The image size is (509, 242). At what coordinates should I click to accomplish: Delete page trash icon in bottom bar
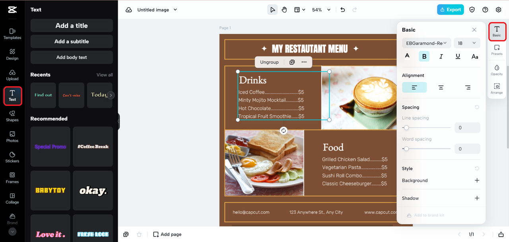139,234
